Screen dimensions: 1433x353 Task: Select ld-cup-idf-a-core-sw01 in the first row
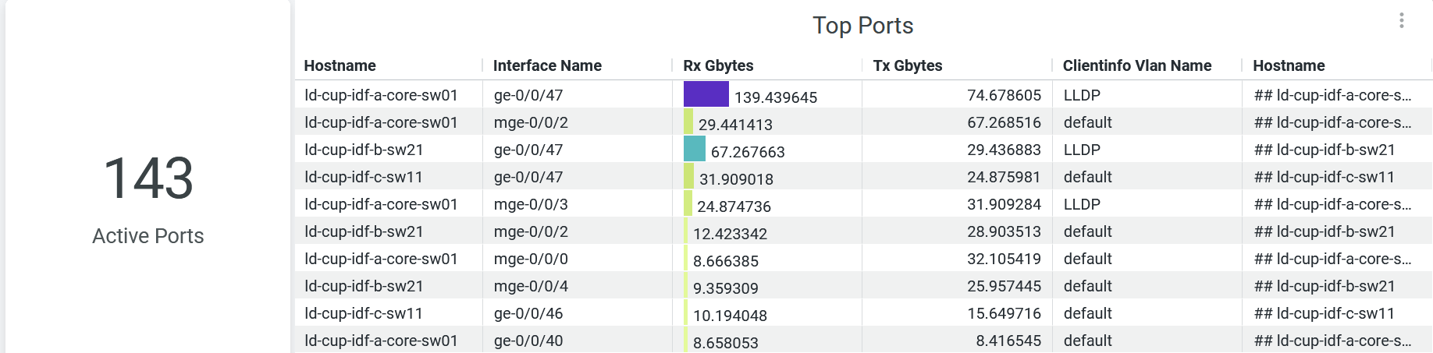pyautogui.click(x=381, y=95)
